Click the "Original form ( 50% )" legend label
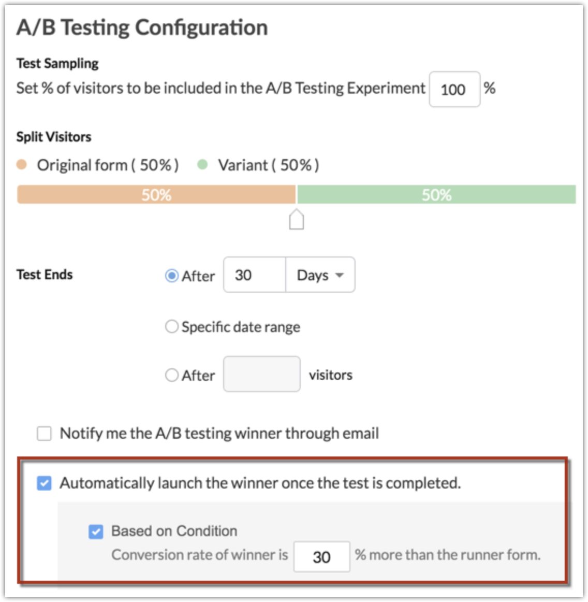 coord(108,165)
